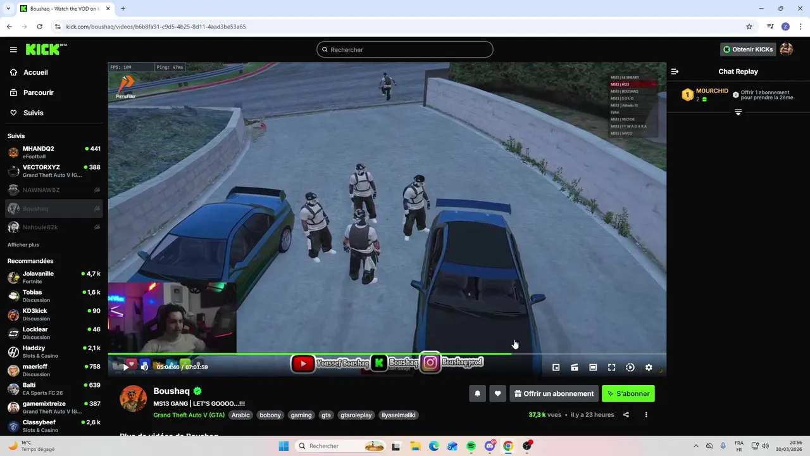810x456 pixels.
Task: Click Obtenir KICKs button
Action: pos(748,49)
